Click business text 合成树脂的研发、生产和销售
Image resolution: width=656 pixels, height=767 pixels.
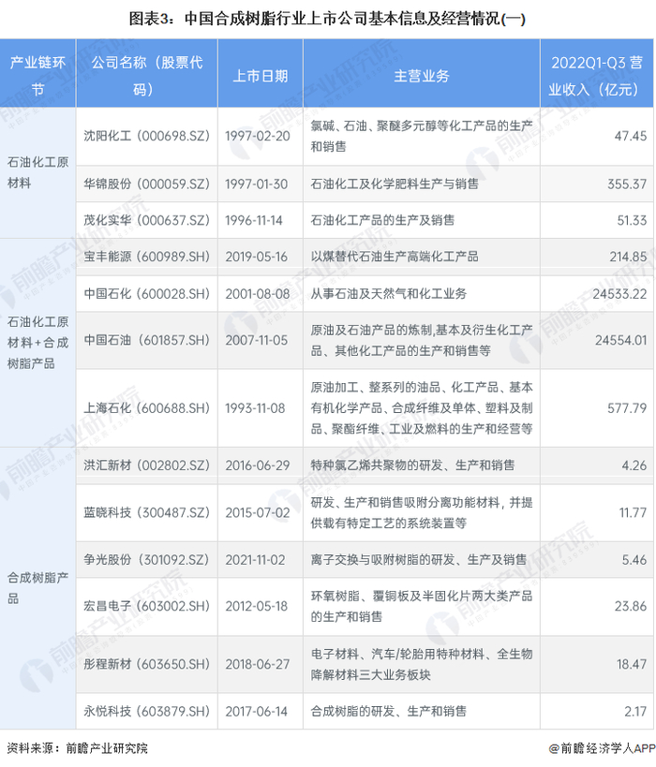pyautogui.click(x=389, y=711)
